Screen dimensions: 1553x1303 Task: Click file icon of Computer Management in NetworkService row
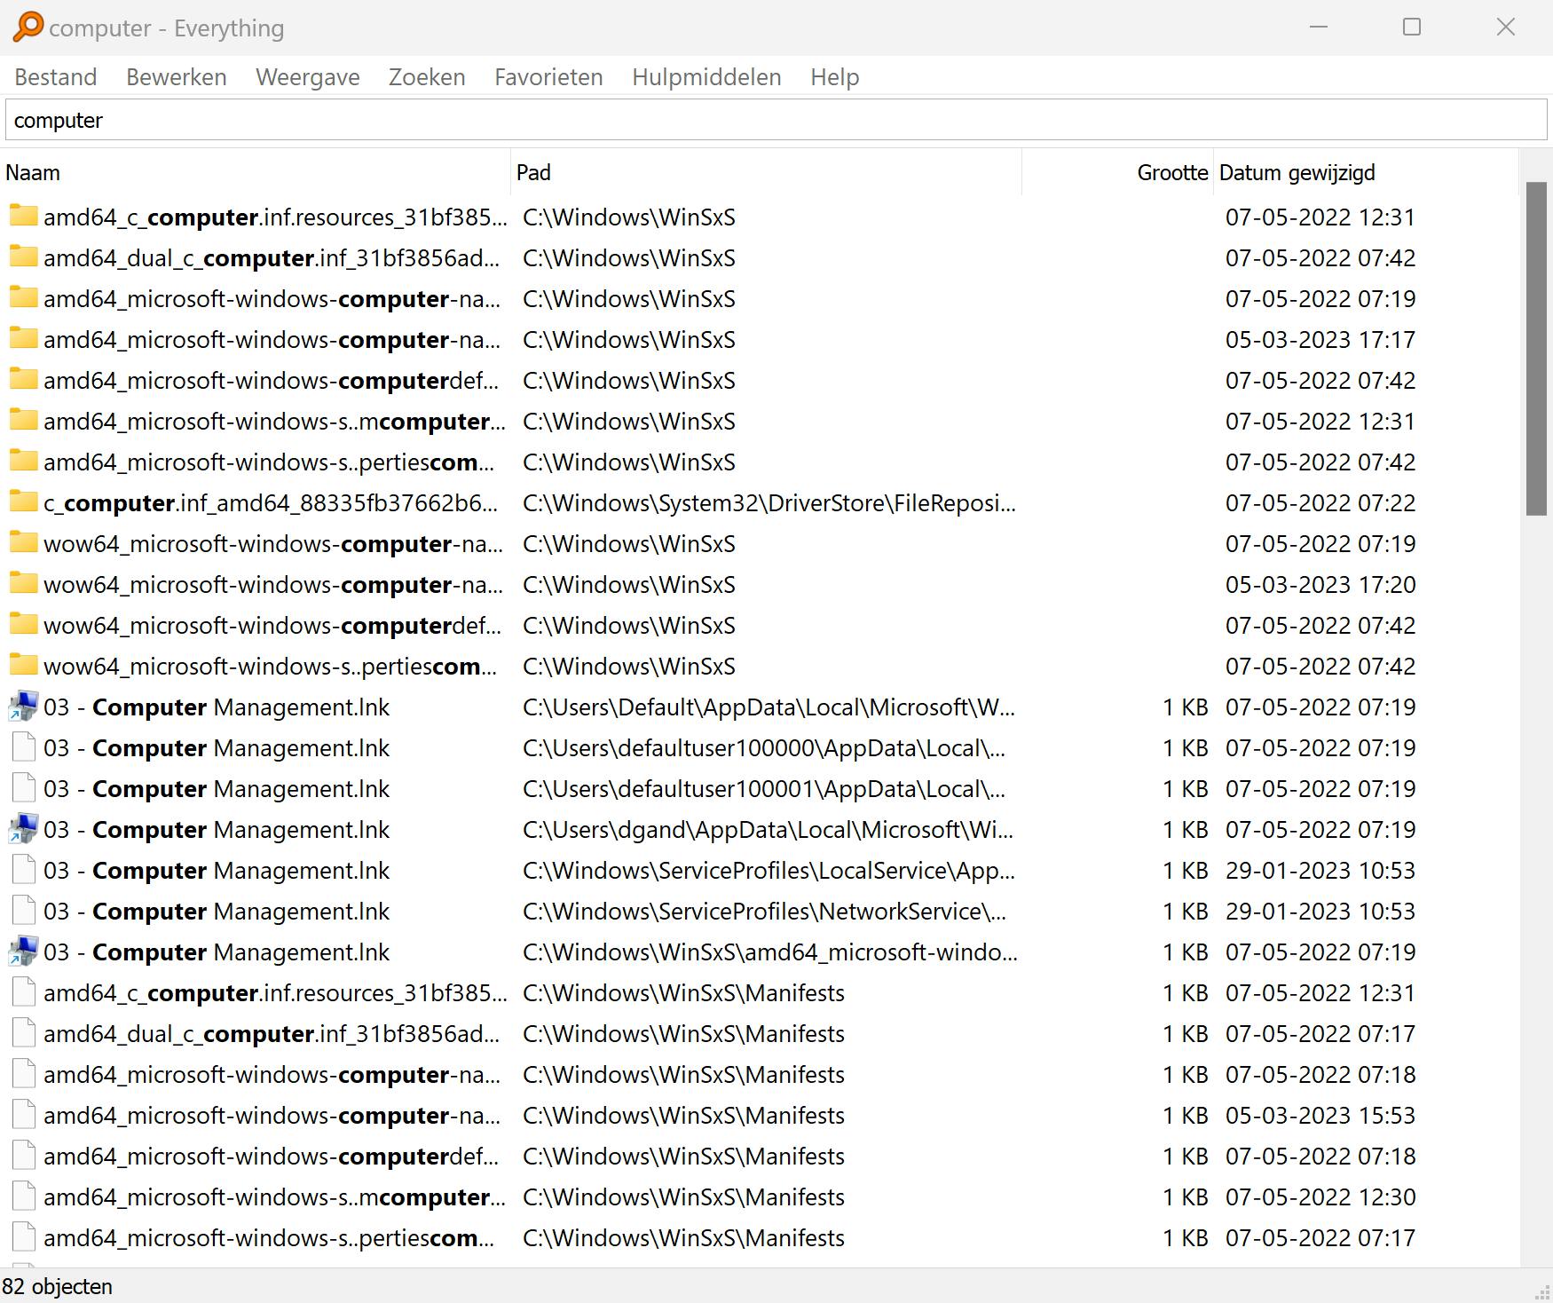pyautogui.click(x=23, y=911)
